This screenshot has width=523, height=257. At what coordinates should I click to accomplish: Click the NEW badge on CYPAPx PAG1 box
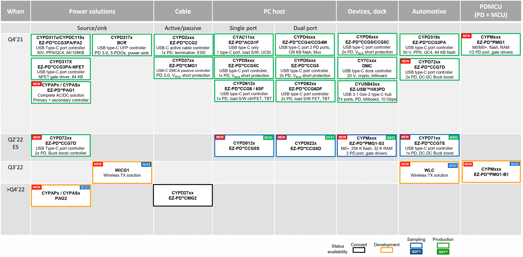coord(36,84)
